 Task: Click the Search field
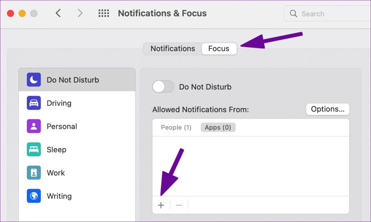(326, 14)
